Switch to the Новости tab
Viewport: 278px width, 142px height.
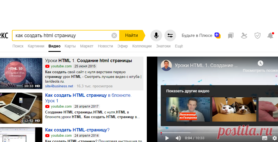point(105,46)
